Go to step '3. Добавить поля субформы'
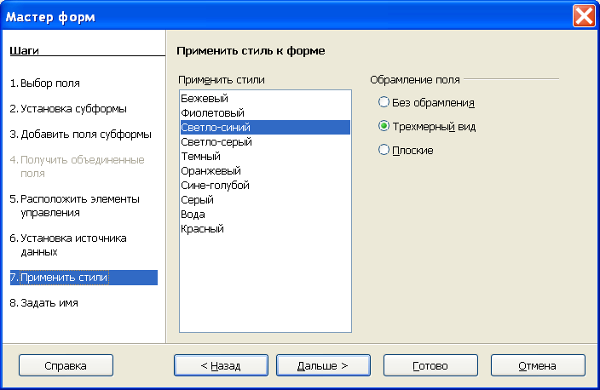Image resolution: width=600 pixels, height=390 pixels. tap(80, 135)
